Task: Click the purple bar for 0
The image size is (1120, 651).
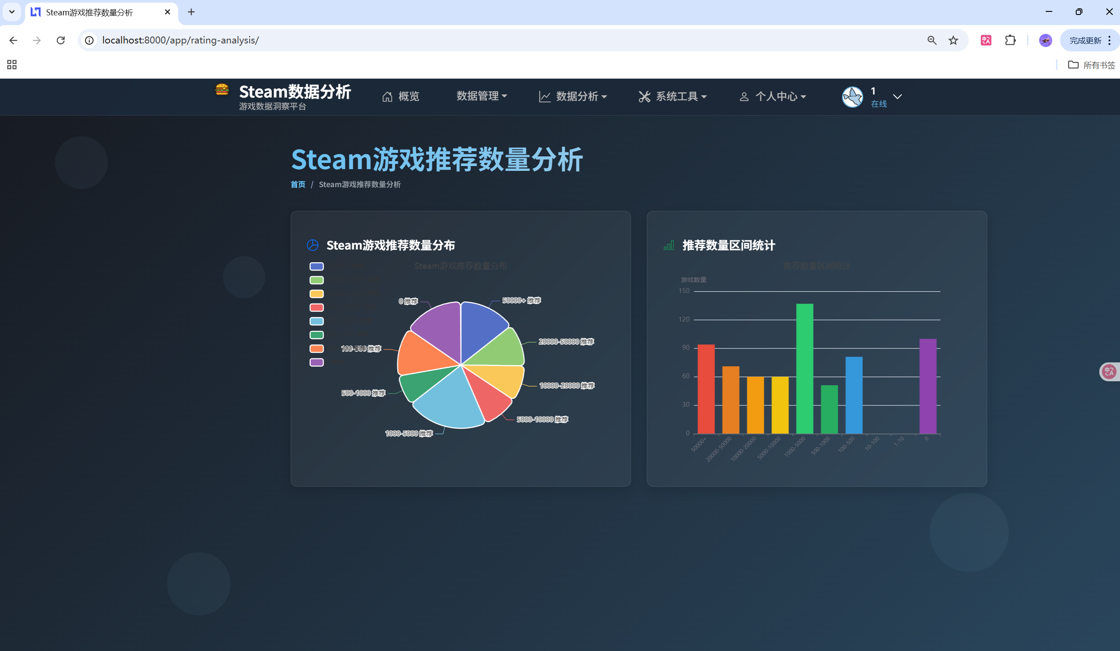Action: [927, 386]
